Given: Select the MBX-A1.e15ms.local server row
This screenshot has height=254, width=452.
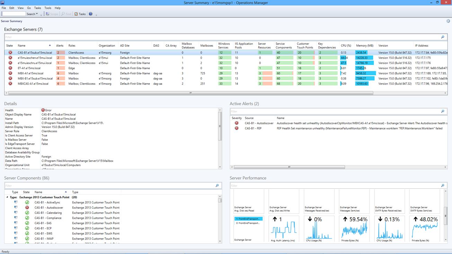Looking at the screenshot, I should tap(226, 73).
